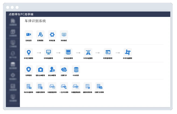This screenshot has height=114, width=177.
Task: Open 优惠打折 percent coupon icon
Action: (x=64, y=69)
